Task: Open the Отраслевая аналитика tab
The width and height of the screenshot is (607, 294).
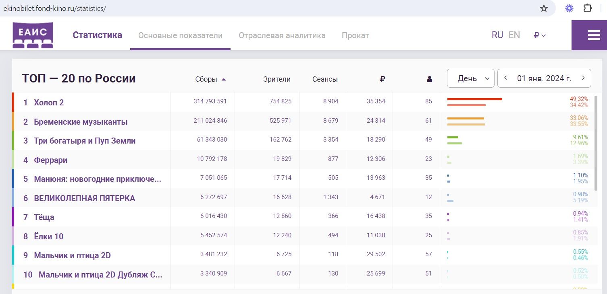Action: pos(282,35)
